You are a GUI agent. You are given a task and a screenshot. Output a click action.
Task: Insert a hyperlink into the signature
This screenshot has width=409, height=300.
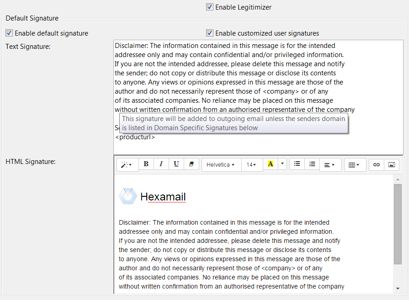(377, 165)
